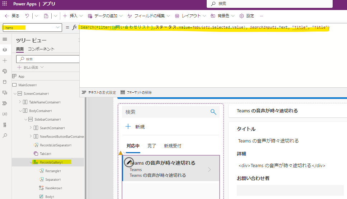Click the データの追加 add data button
Screen dimensions: 347x199
point(105,16)
